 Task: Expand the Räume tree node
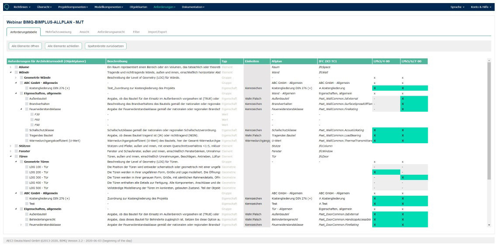pyautogui.click(x=10, y=67)
